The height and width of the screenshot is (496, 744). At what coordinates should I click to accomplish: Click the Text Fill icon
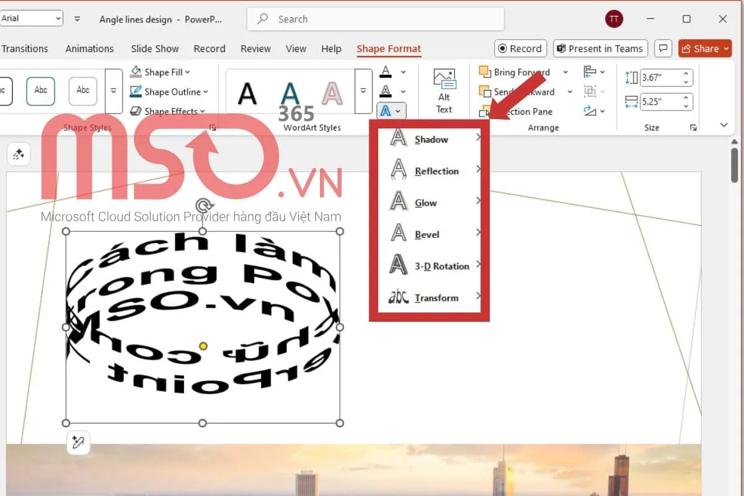pos(386,72)
